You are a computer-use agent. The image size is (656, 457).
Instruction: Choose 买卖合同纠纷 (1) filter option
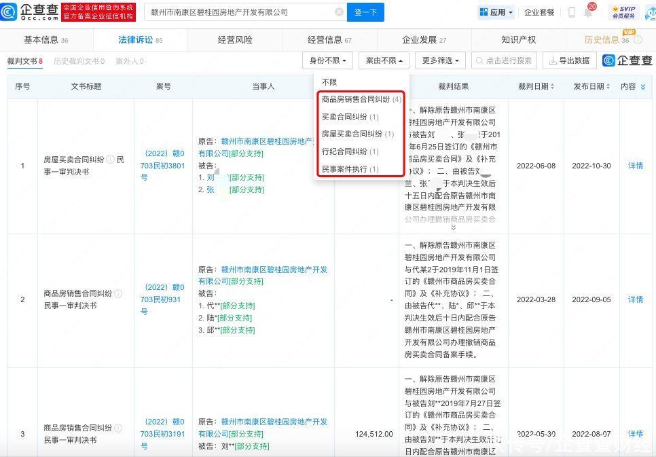(350, 117)
